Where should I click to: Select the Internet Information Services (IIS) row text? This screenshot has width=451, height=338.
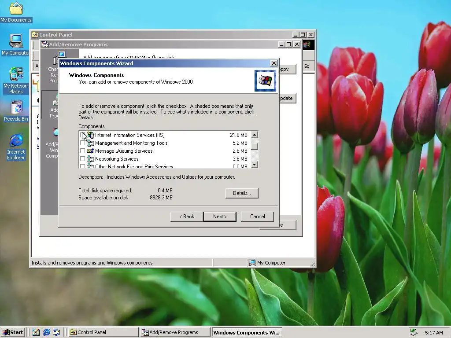click(130, 135)
